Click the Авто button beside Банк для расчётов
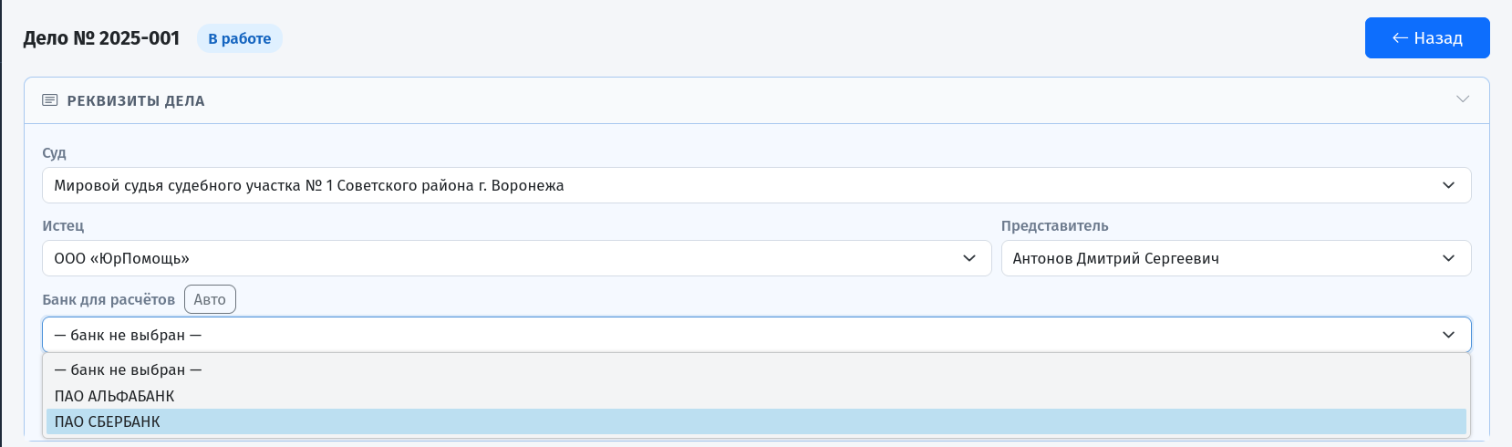The image size is (1512, 447). [x=210, y=299]
